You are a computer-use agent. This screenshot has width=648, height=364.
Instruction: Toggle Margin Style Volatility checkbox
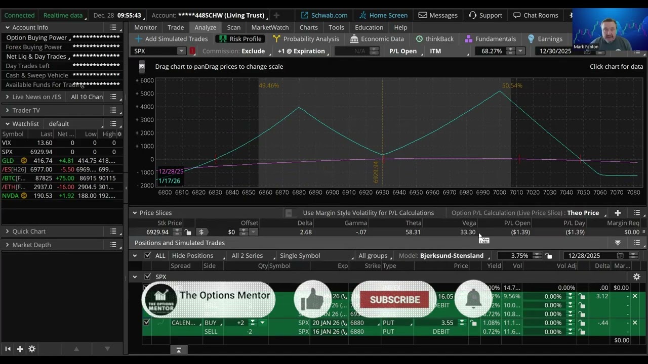[x=289, y=213]
